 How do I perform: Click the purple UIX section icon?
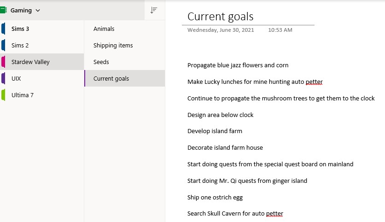click(x=3, y=78)
